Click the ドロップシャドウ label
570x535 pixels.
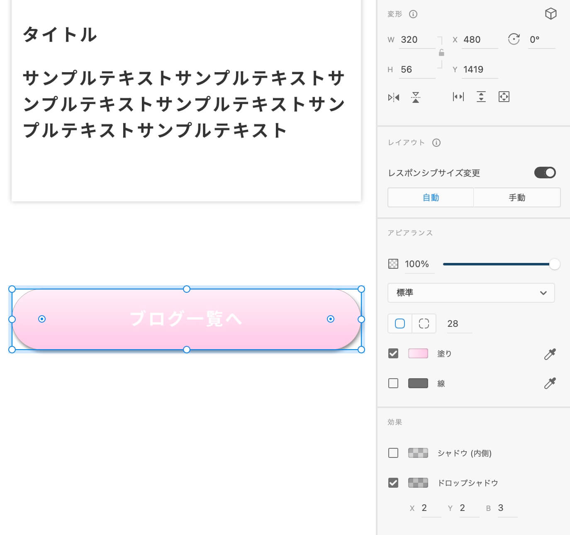(468, 483)
